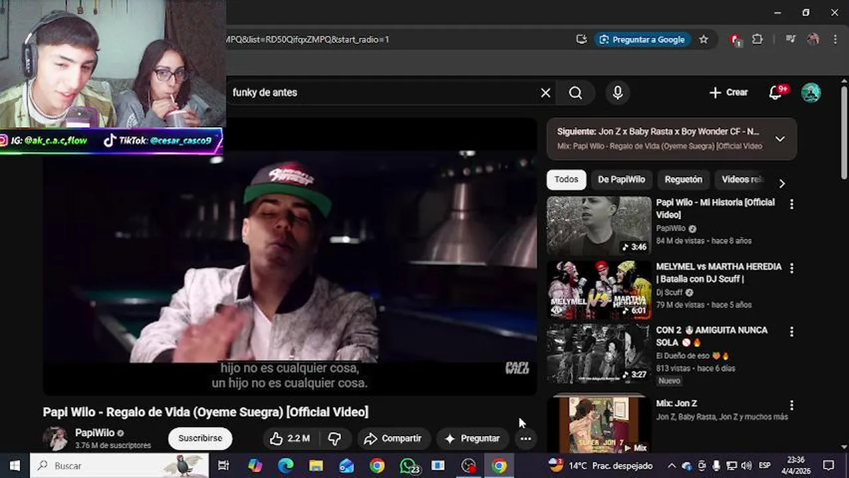Viewport: 849px width, 478px height.
Task: Open the PapiWilo channel avatar
Action: [x=55, y=438]
